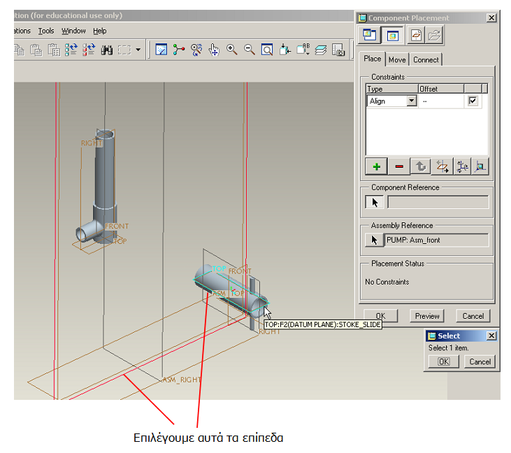Click the datum plane document icon in Component Placement
511x453 pixels.
tap(416, 35)
